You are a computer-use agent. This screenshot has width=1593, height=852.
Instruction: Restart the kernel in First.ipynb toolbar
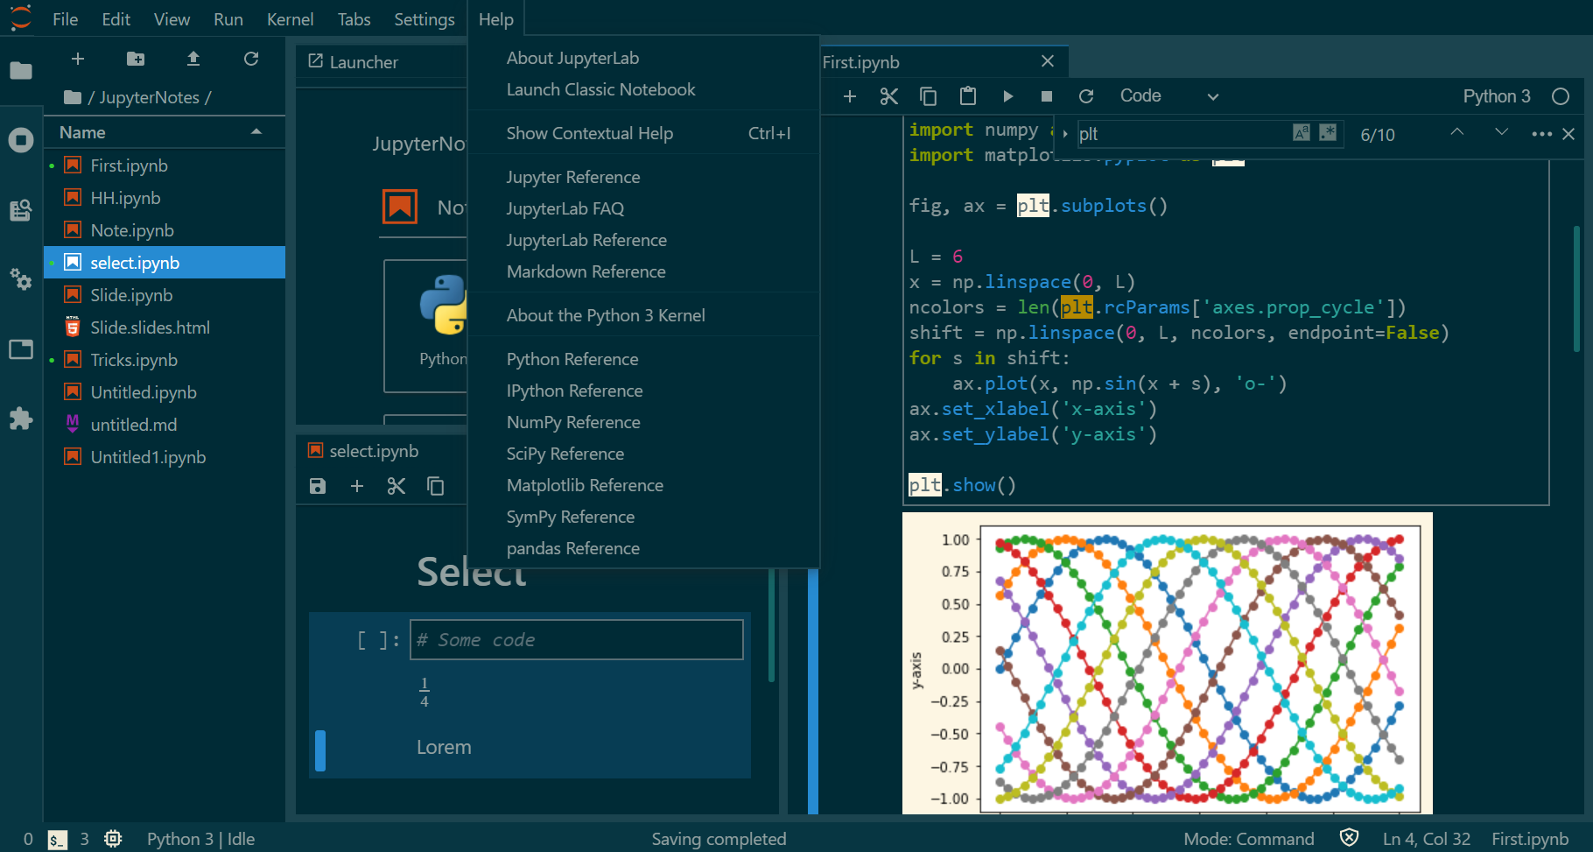[1086, 96]
